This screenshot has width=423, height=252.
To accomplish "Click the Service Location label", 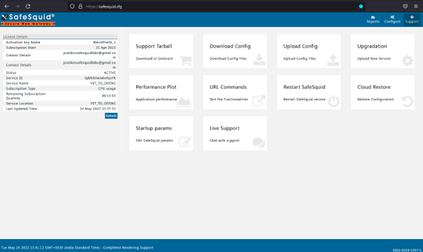I will point(20,104).
